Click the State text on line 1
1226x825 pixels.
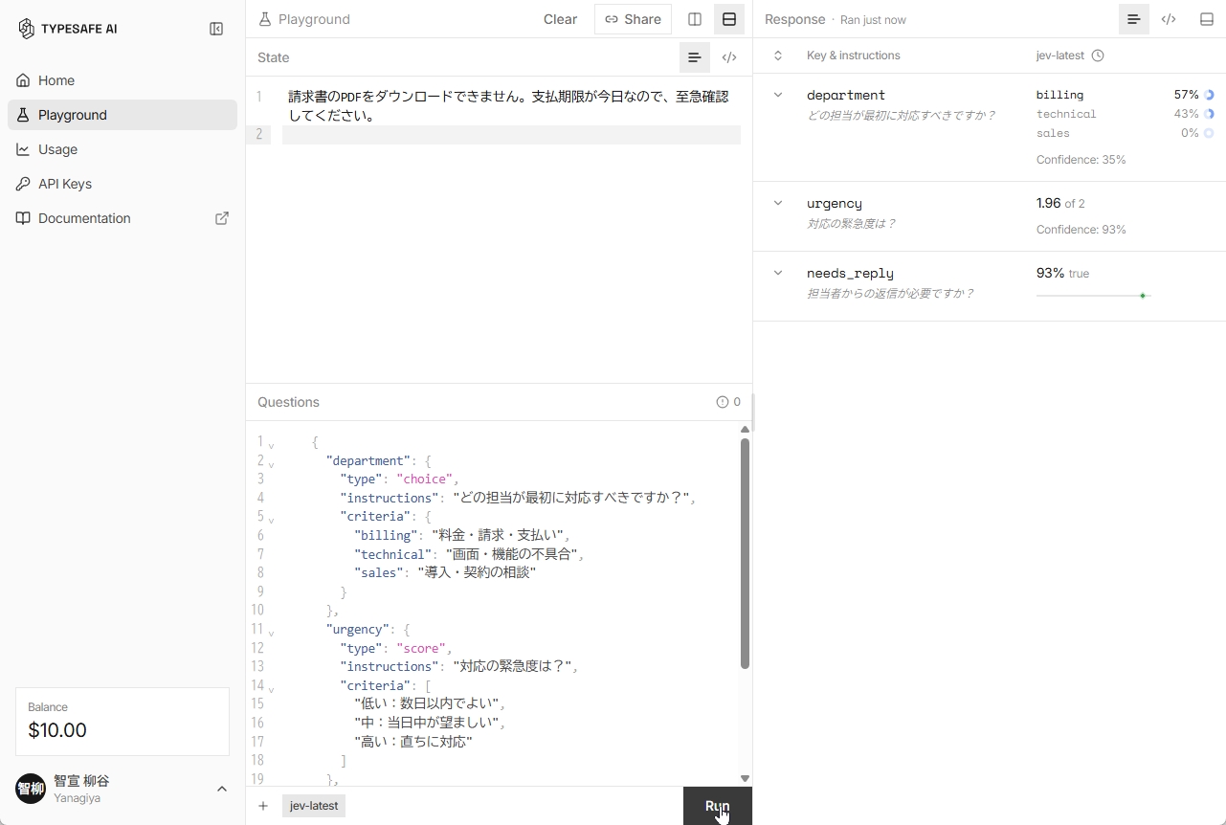pos(508,106)
